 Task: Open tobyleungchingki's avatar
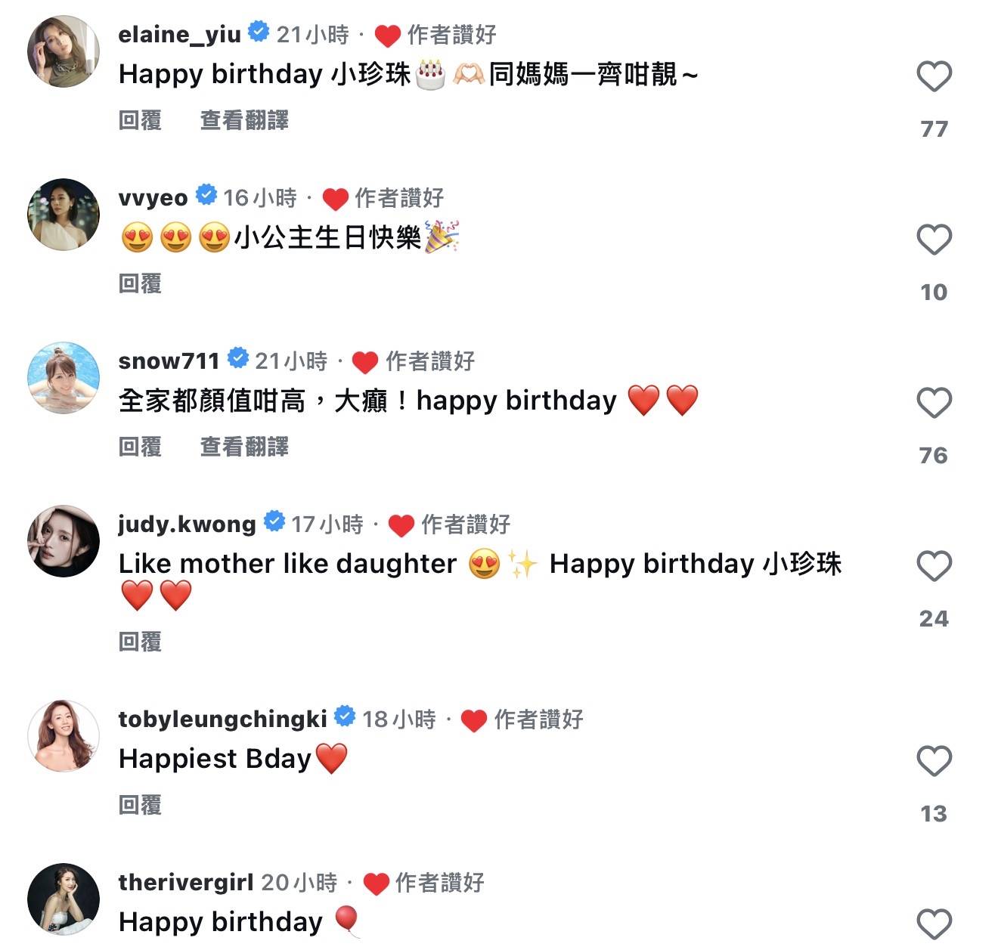(64, 736)
